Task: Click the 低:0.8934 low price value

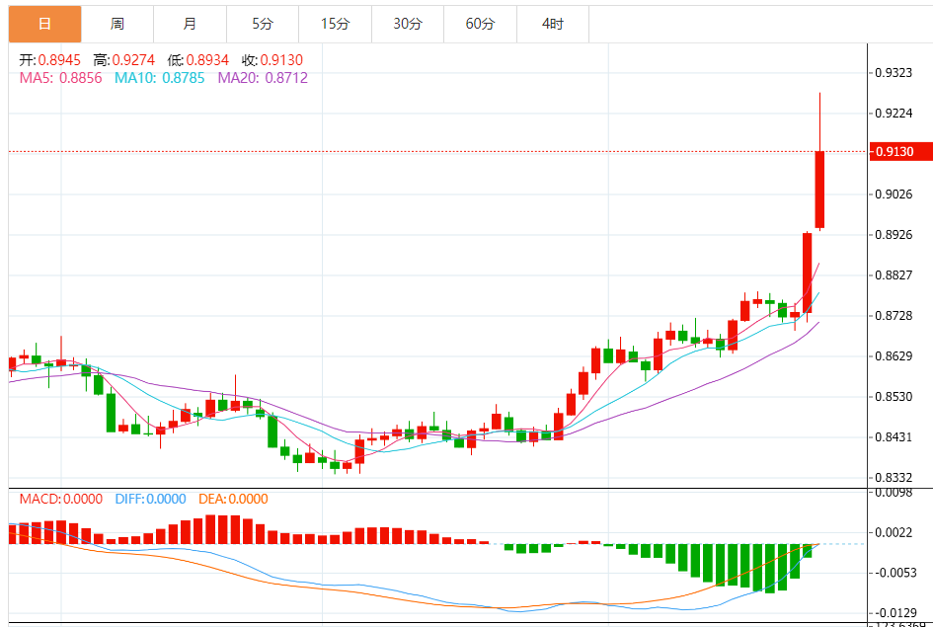Action: (x=198, y=60)
